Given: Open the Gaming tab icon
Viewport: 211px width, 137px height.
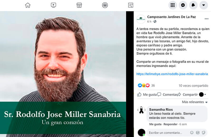Looking at the screenshot, I should click(x=131, y=5).
